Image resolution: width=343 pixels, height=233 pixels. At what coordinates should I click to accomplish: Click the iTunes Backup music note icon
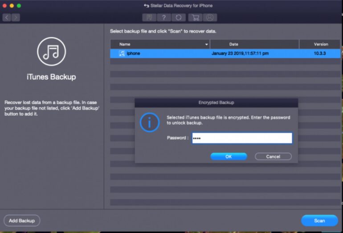click(x=51, y=51)
